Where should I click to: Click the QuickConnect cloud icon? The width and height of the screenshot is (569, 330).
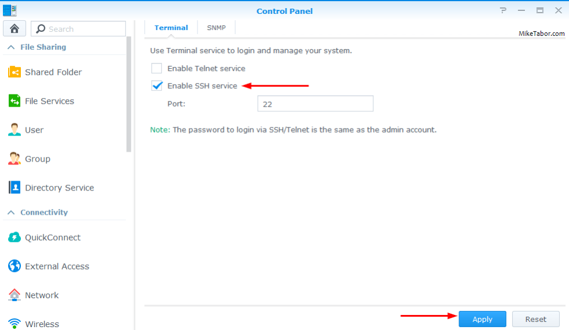click(x=15, y=237)
